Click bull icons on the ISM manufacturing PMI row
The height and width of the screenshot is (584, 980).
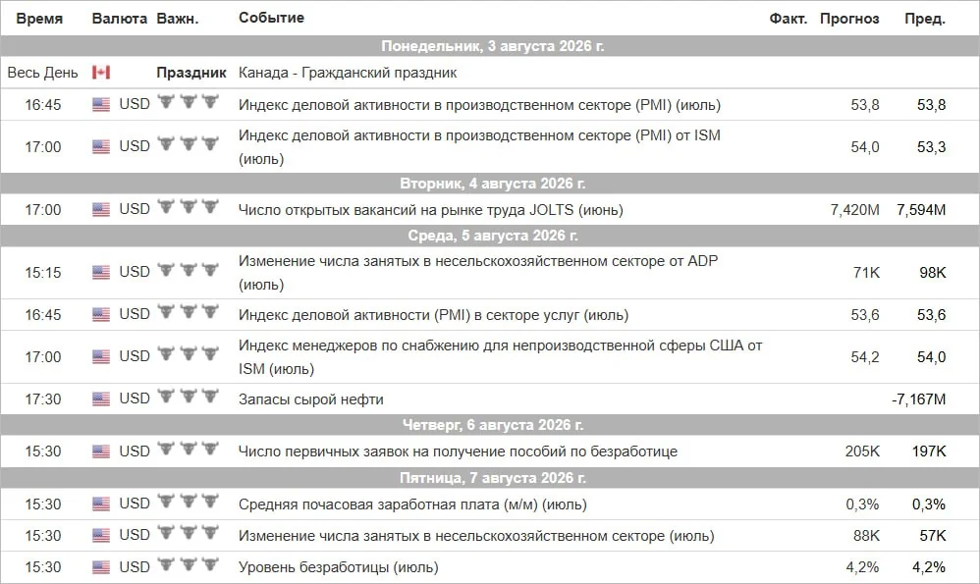(x=189, y=144)
